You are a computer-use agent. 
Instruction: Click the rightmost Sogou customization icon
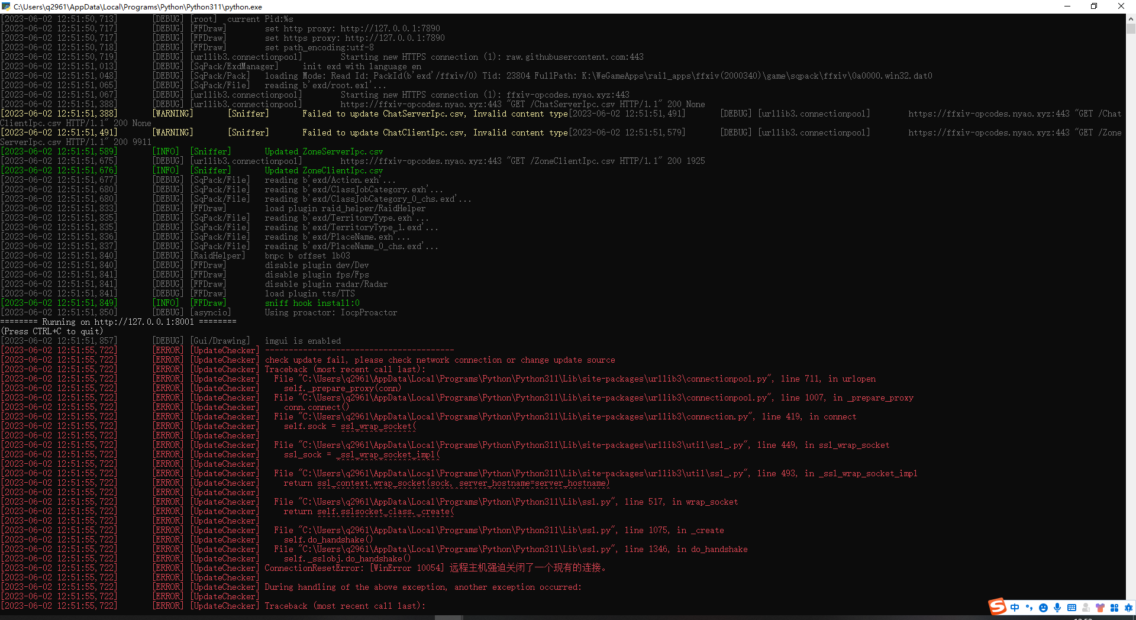point(1129,607)
